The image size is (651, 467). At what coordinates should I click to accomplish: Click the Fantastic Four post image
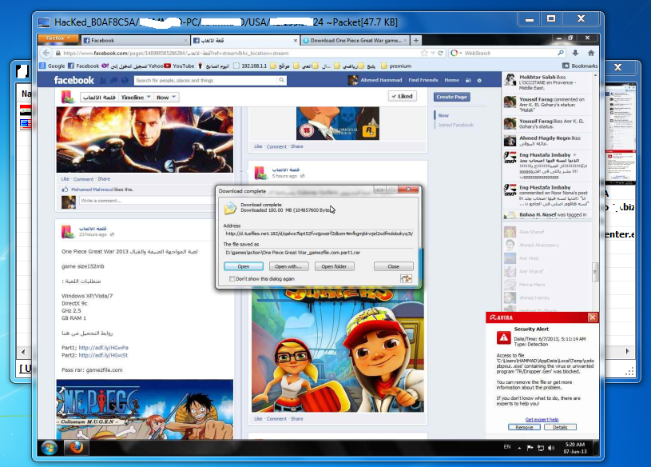[145, 140]
